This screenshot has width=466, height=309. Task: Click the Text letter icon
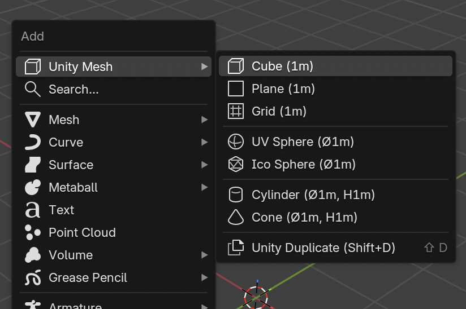click(x=33, y=210)
